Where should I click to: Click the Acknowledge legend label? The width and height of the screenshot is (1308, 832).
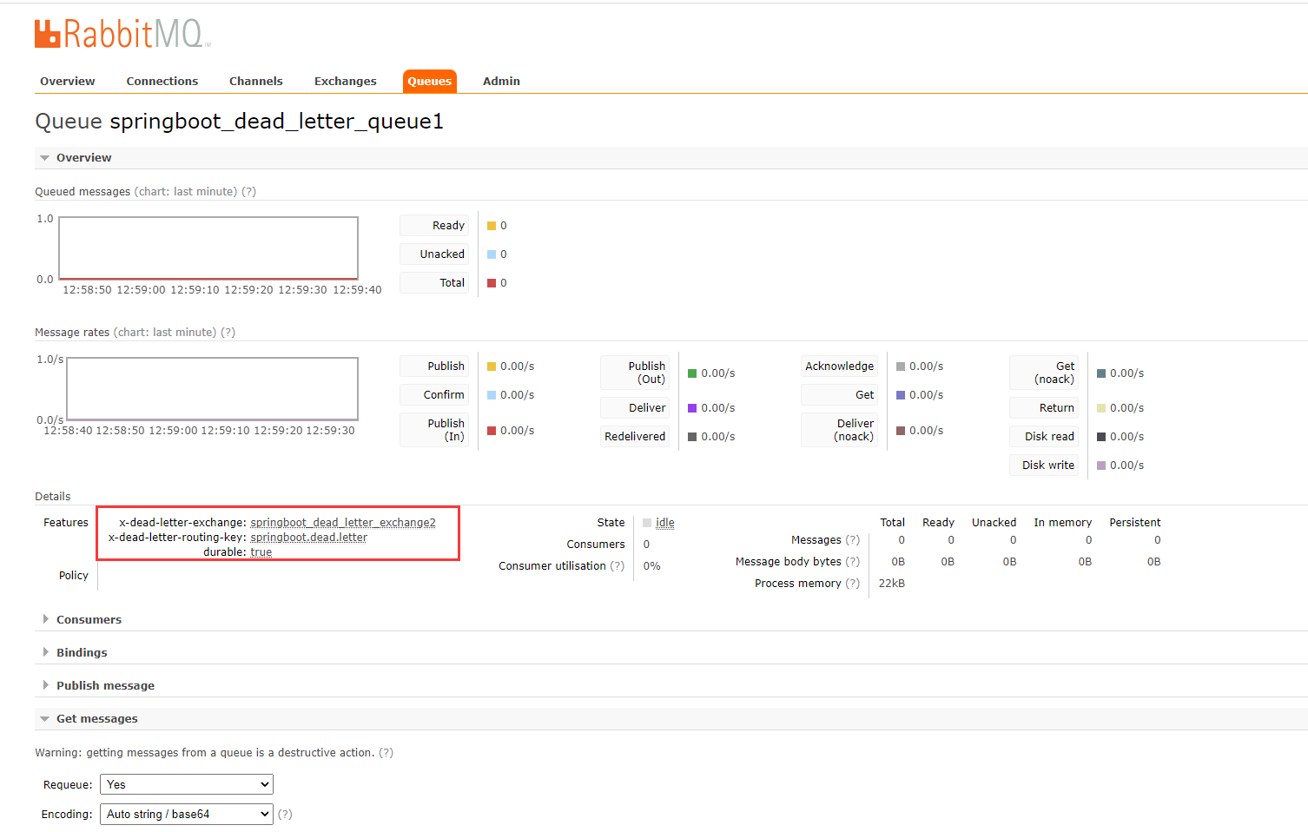click(x=839, y=366)
